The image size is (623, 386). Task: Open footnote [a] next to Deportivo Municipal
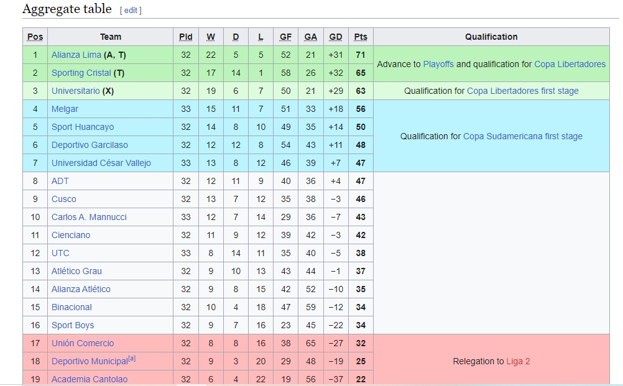[132, 359]
